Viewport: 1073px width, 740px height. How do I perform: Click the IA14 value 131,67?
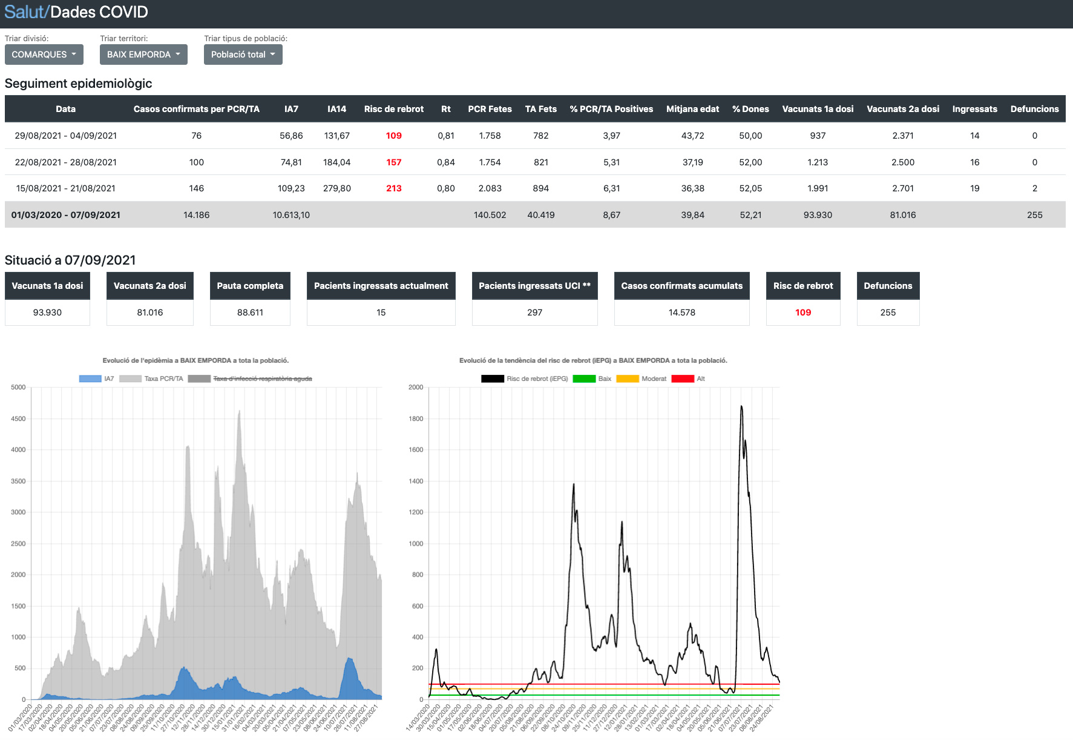pyautogui.click(x=337, y=136)
